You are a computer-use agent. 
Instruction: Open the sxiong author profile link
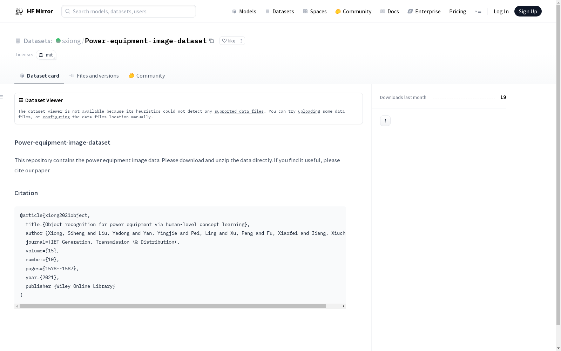pyautogui.click(x=71, y=41)
